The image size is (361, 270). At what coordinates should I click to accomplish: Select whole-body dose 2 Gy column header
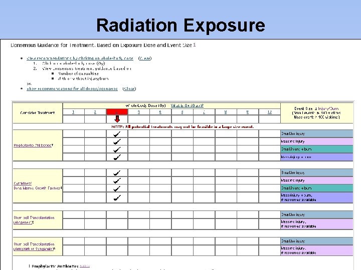pyautogui.click(x=95, y=112)
